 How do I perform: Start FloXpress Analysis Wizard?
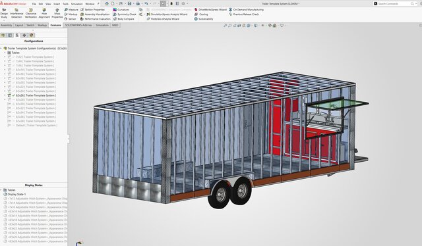click(163, 19)
